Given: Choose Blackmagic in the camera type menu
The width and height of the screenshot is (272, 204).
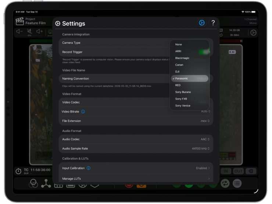Looking at the screenshot, I should 189,58.
